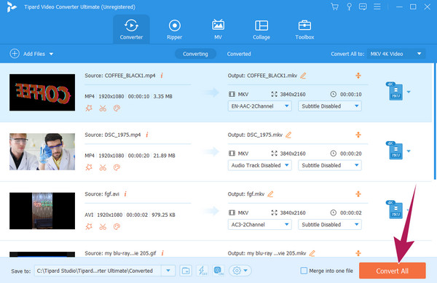Show info for DSC_1975.mp4 source
Screen dimensions: 437x283
tap(147, 135)
